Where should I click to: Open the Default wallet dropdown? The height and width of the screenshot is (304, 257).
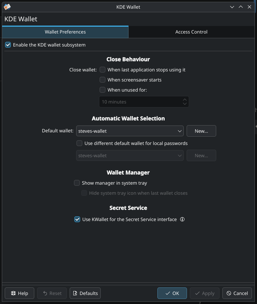tap(130, 131)
